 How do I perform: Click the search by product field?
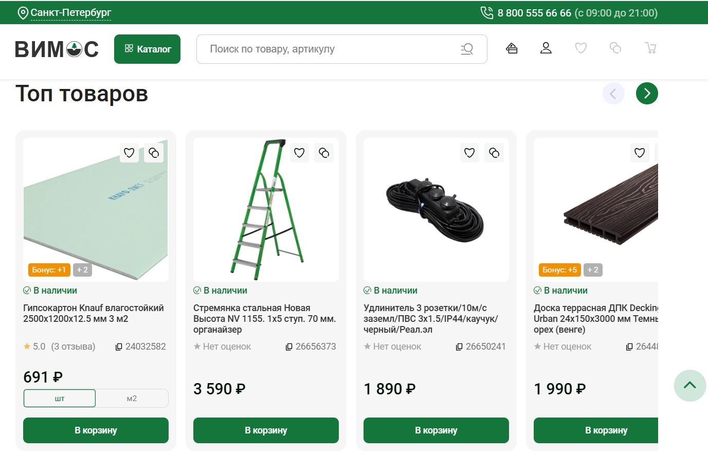coord(329,49)
